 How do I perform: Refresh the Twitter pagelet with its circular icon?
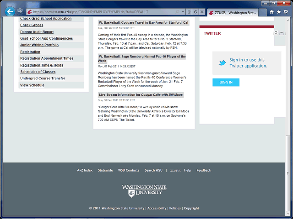click(276, 33)
